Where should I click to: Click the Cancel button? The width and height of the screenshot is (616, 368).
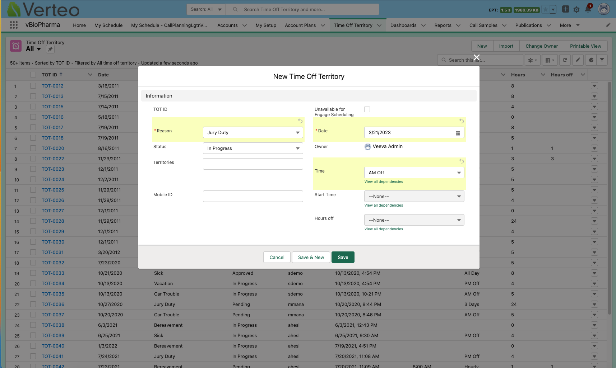tap(277, 257)
